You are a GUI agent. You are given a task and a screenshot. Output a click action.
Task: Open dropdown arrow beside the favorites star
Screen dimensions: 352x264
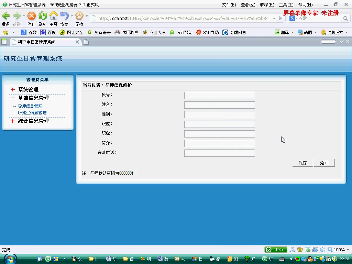(13, 33)
